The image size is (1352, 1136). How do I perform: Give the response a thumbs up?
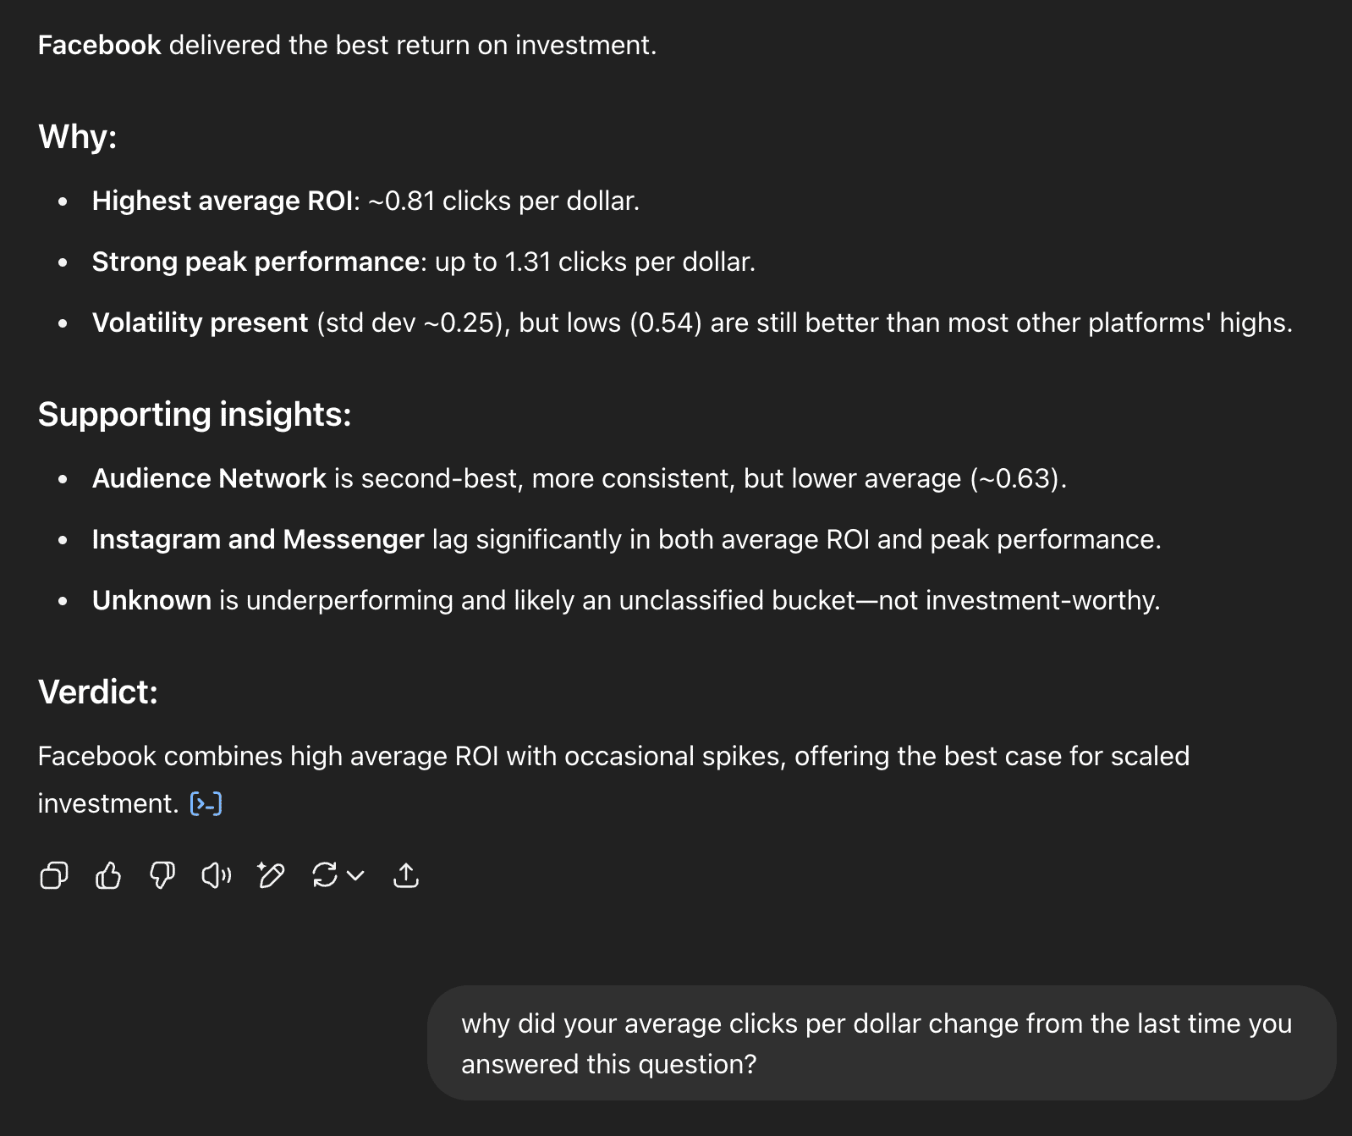tap(108, 875)
